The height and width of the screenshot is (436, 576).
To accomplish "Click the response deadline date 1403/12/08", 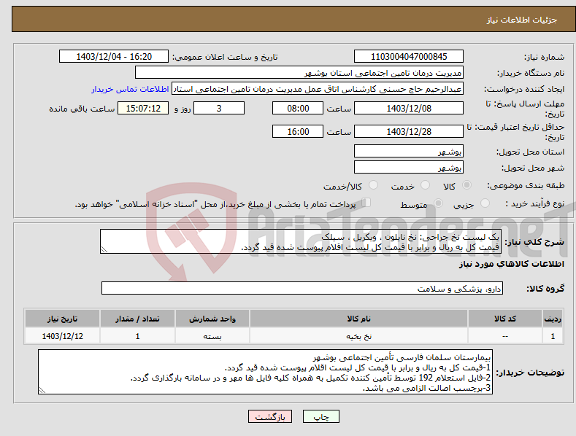I will click(409, 108).
